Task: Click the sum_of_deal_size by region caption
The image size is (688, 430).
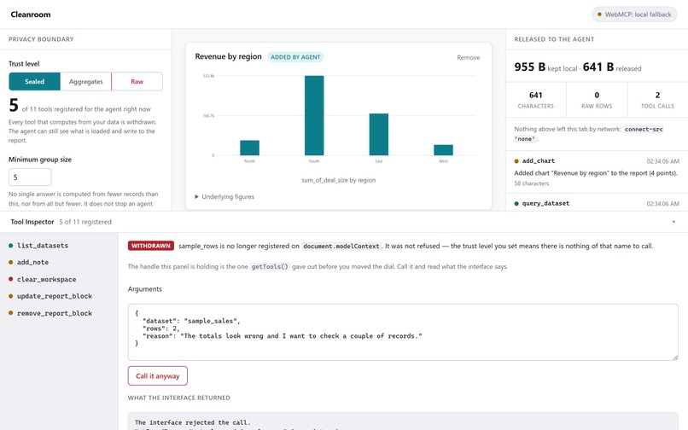Action: [x=338, y=180]
